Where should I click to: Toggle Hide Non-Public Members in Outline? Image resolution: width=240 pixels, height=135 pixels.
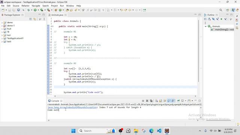click(x=221, y=19)
